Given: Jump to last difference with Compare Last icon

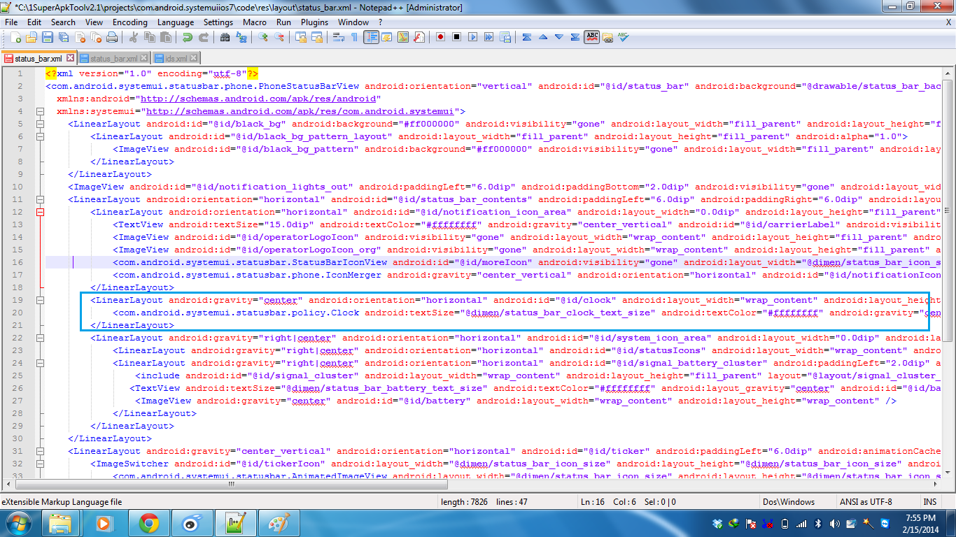Looking at the screenshot, I should coord(575,37).
